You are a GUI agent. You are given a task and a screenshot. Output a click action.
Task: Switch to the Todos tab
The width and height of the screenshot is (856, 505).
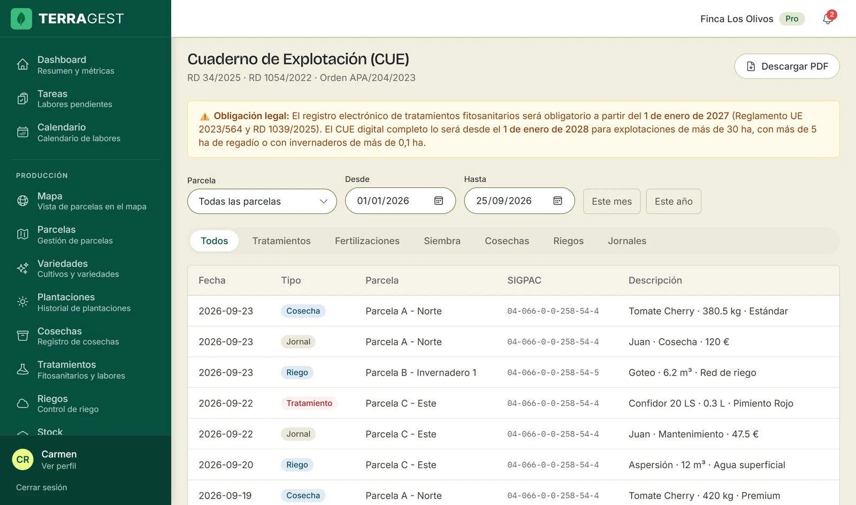click(x=214, y=241)
